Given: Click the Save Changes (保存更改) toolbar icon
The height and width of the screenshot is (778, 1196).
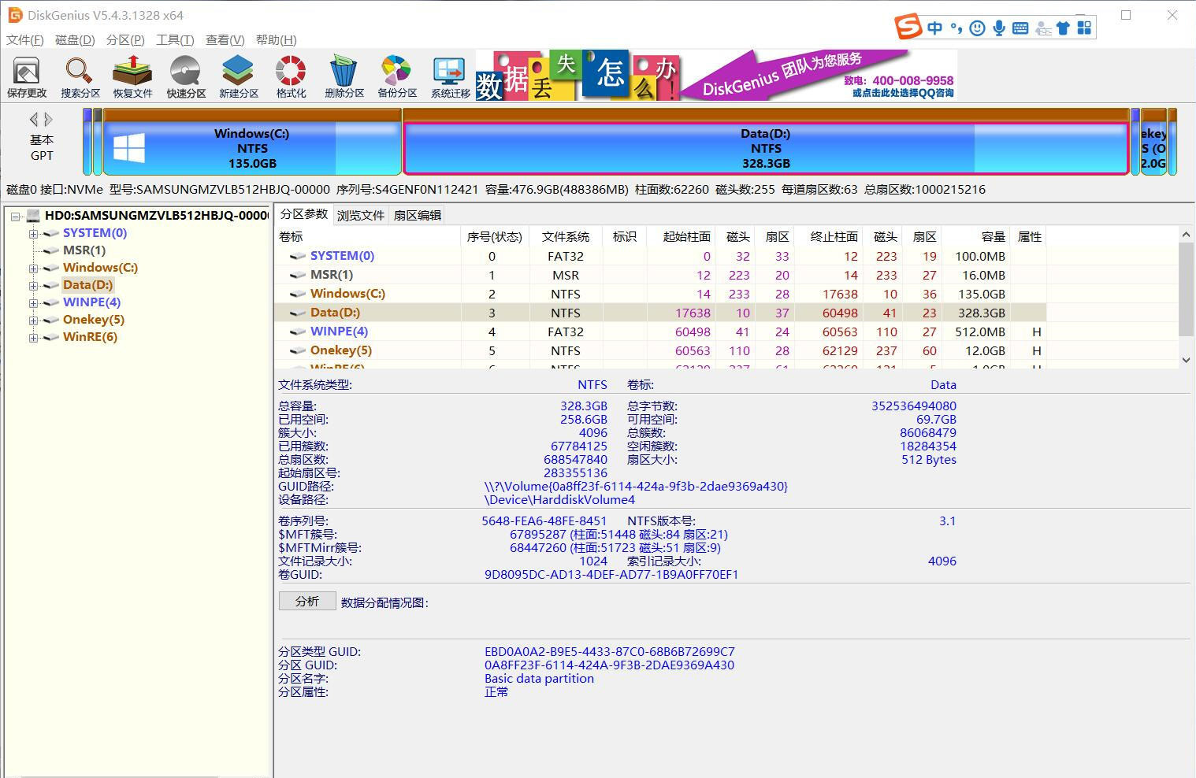Looking at the screenshot, I should (27, 77).
